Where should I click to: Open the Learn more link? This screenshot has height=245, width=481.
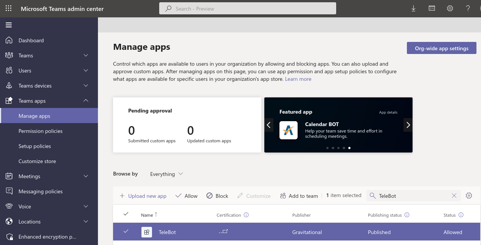[x=298, y=79]
